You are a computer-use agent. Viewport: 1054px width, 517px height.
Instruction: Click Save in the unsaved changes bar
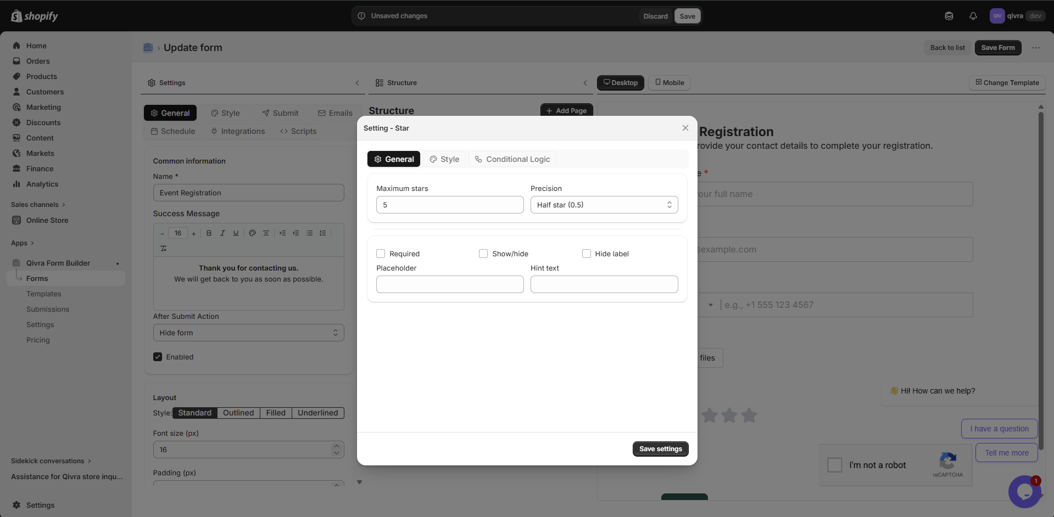(x=687, y=16)
